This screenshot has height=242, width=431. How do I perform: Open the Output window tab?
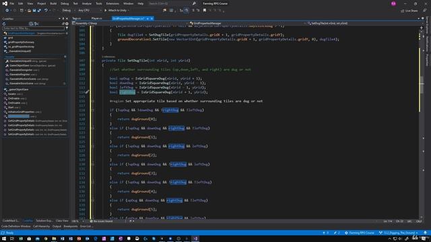click(x=57, y=227)
